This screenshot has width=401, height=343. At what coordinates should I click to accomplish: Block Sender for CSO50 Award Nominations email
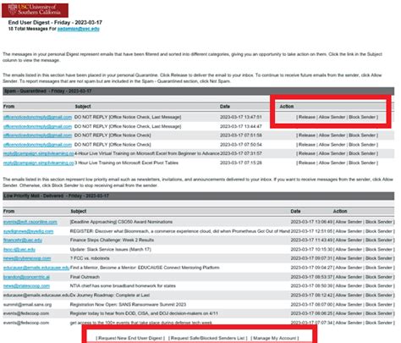tap(379, 222)
